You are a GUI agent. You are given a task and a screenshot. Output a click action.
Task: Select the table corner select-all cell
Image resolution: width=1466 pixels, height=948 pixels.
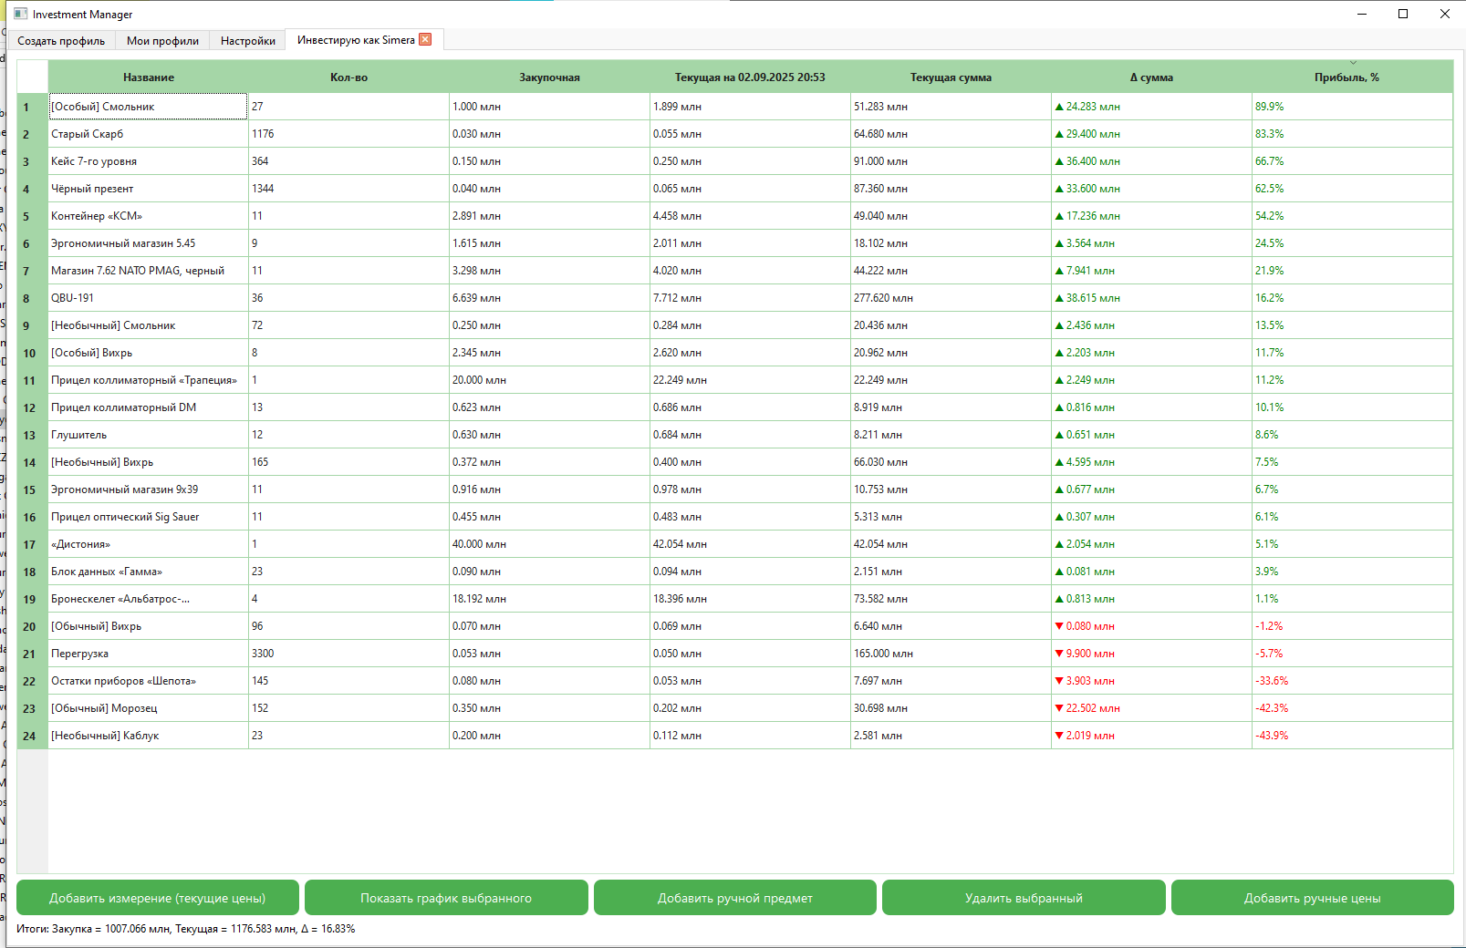click(33, 77)
